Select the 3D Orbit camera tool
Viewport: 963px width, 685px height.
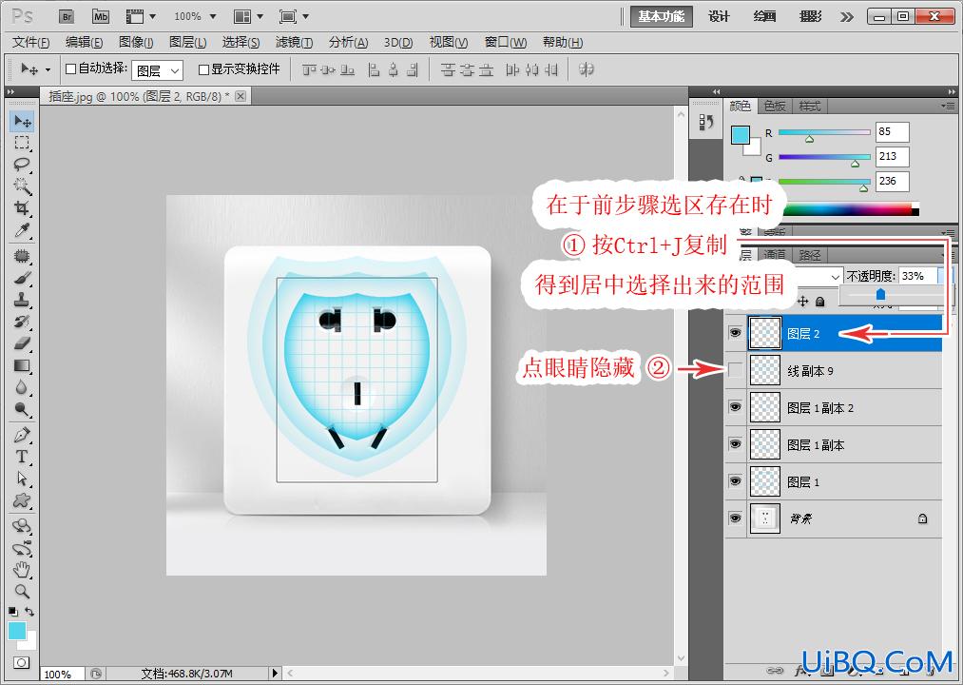pos(22,547)
